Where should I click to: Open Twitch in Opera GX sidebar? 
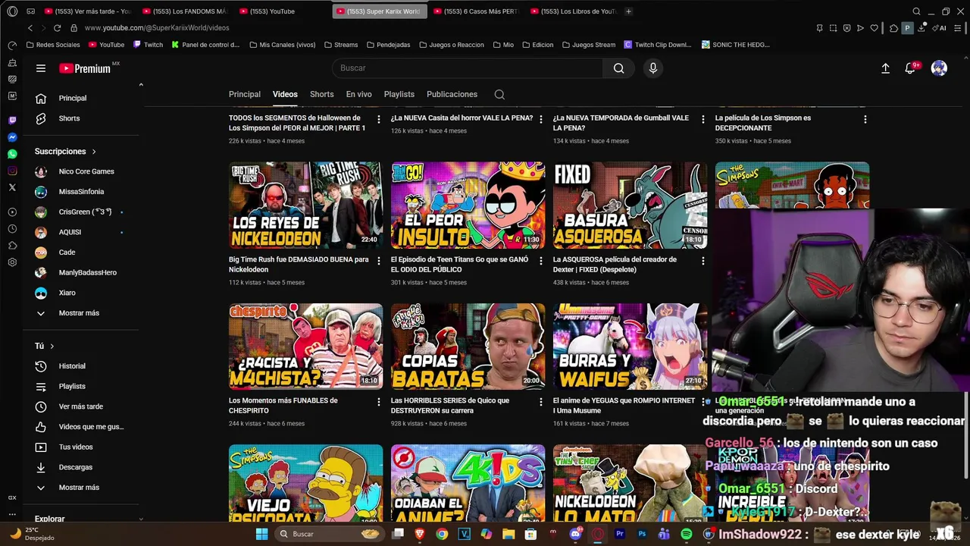pyautogui.click(x=12, y=121)
